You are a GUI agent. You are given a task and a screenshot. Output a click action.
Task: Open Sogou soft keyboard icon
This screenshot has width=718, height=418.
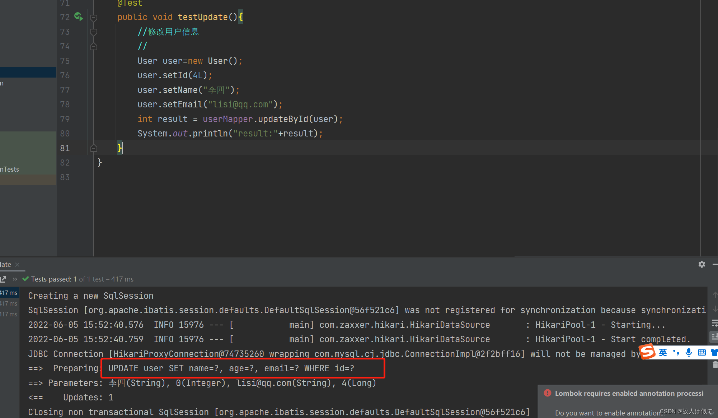tap(701, 353)
